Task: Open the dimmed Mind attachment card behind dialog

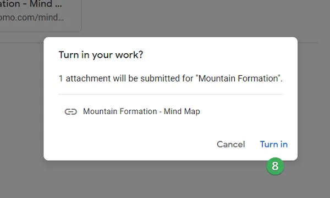Action: pyautogui.click(x=40, y=15)
